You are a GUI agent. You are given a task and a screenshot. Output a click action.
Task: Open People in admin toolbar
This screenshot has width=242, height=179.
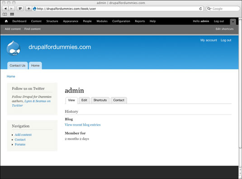87,21
